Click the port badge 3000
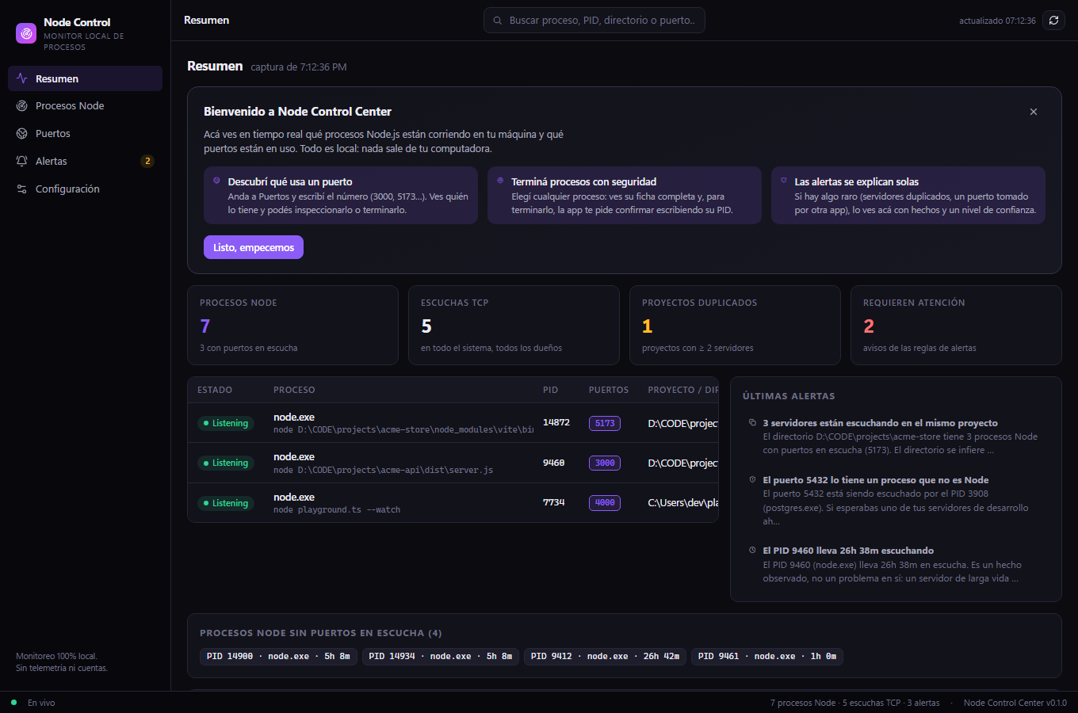 [x=605, y=463]
